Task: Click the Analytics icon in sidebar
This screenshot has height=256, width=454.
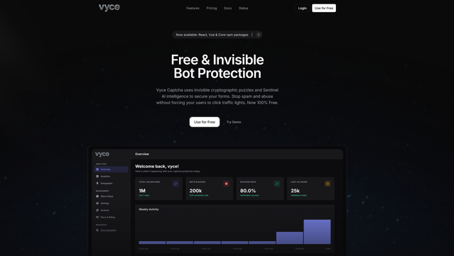Action: [x=97, y=177]
